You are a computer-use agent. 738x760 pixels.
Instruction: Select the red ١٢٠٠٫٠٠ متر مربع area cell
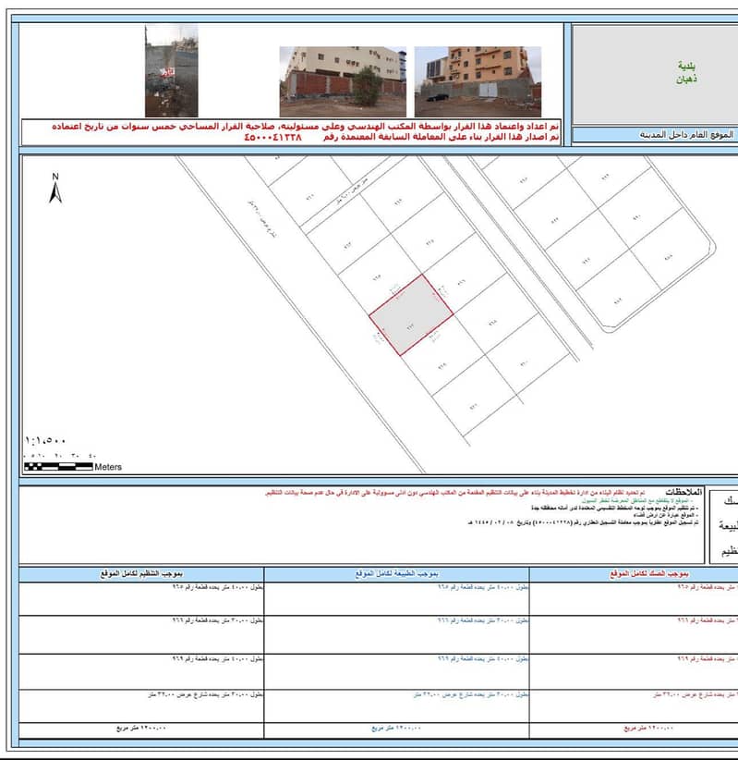[634, 730]
